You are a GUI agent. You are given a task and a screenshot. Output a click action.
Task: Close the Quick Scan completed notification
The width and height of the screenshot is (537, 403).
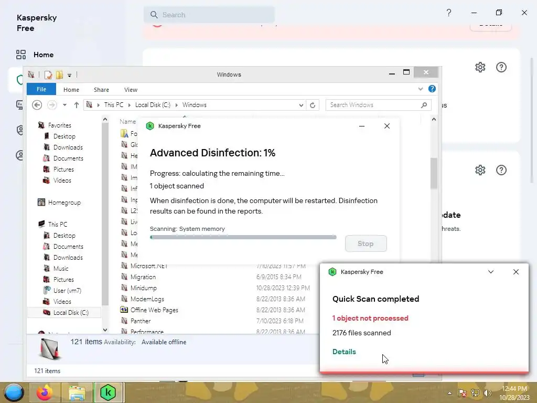pyautogui.click(x=516, y=272)
